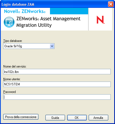Viewport: 115px width, 124px height.
Task: Click the Asset Management Migration Utility heading
Action: (48, 22)
